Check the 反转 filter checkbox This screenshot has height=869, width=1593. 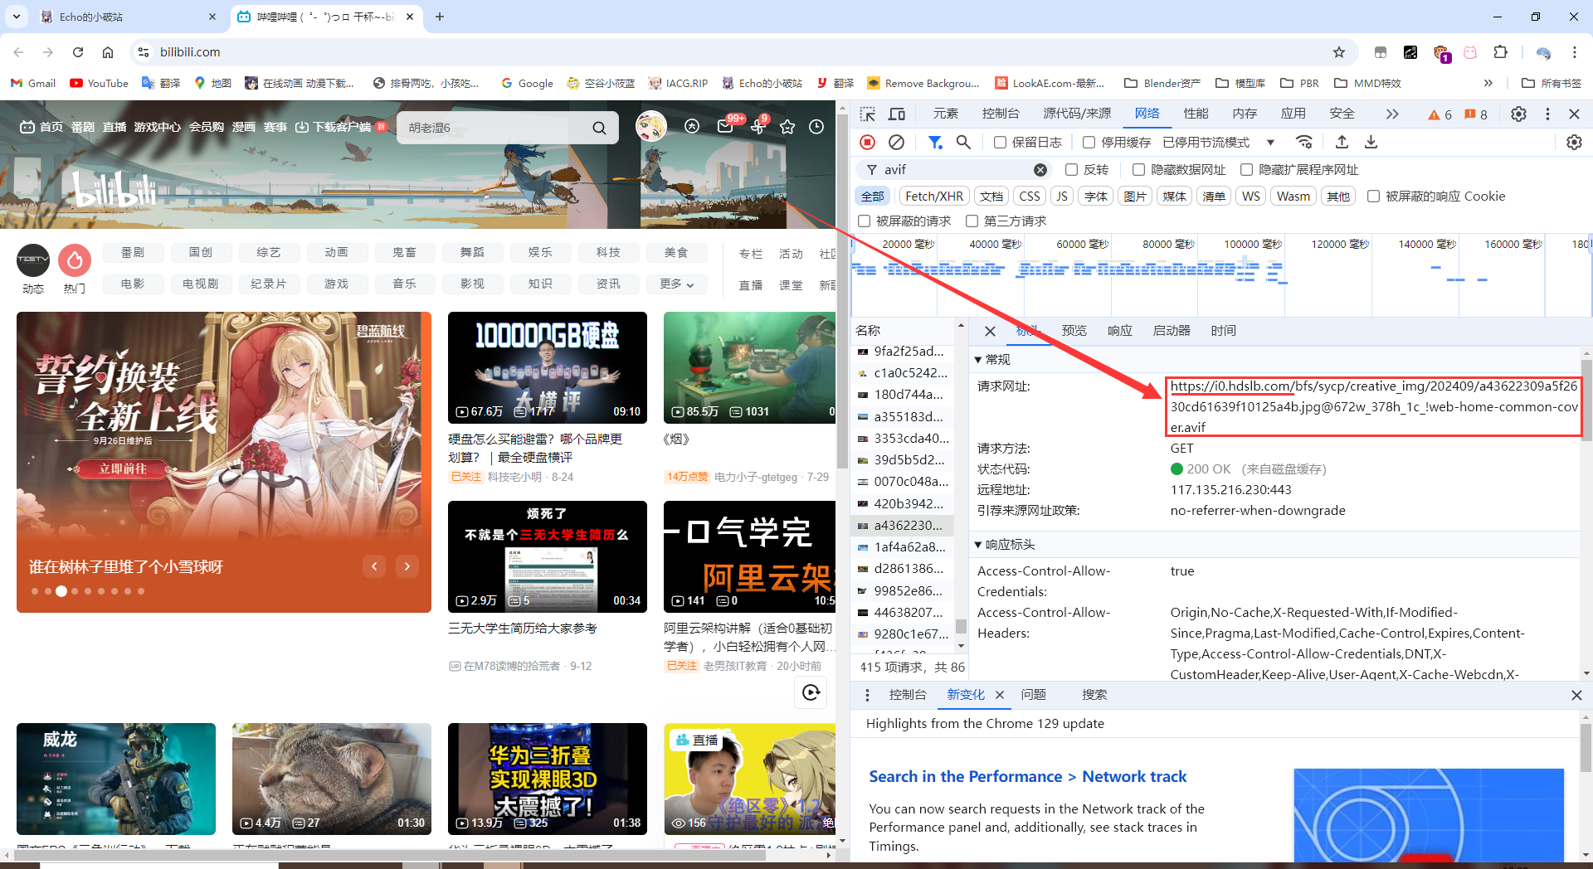pos(1071,169)
